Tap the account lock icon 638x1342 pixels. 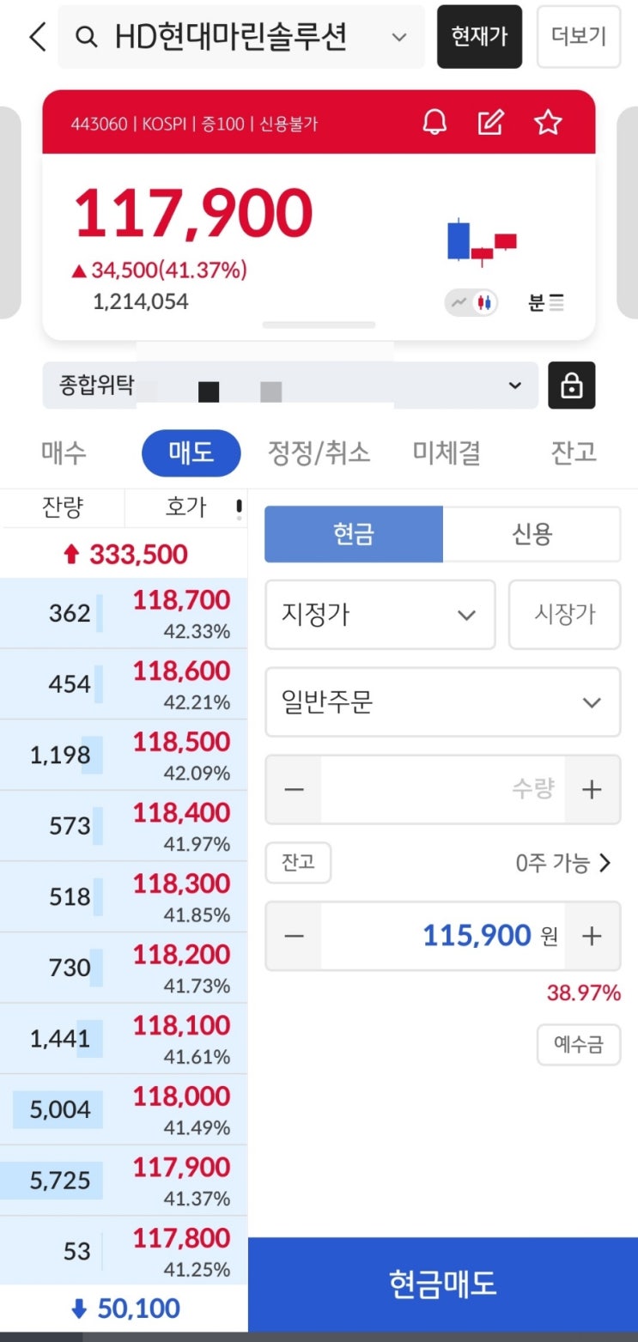click(x=571, y=386)
